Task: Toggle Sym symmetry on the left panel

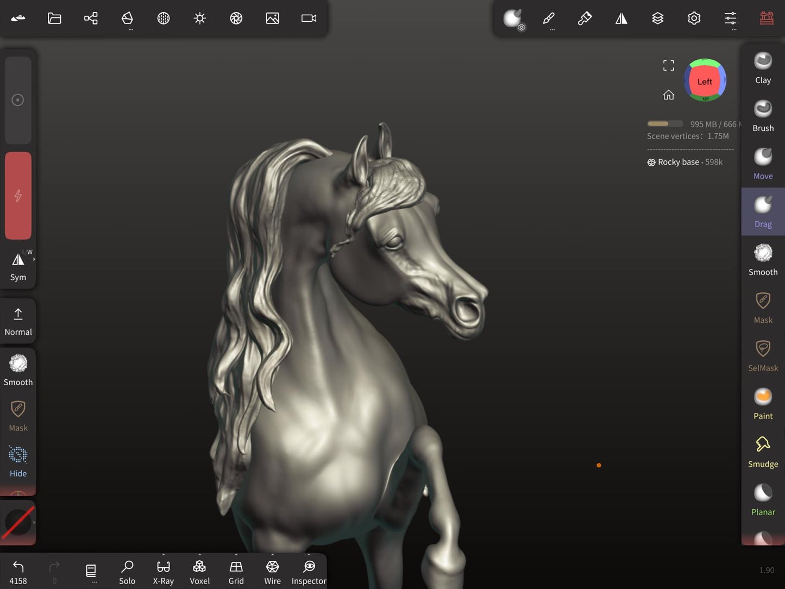Action: click(18, 266)
